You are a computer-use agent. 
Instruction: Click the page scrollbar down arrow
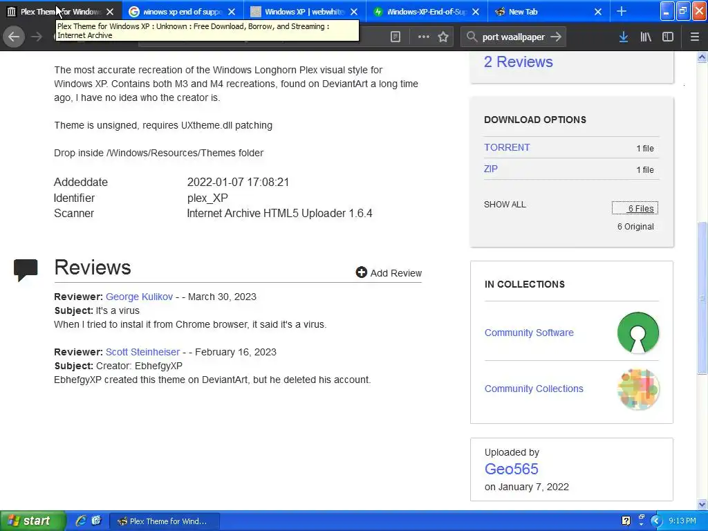pyautogui.click(x=702, y=504)
